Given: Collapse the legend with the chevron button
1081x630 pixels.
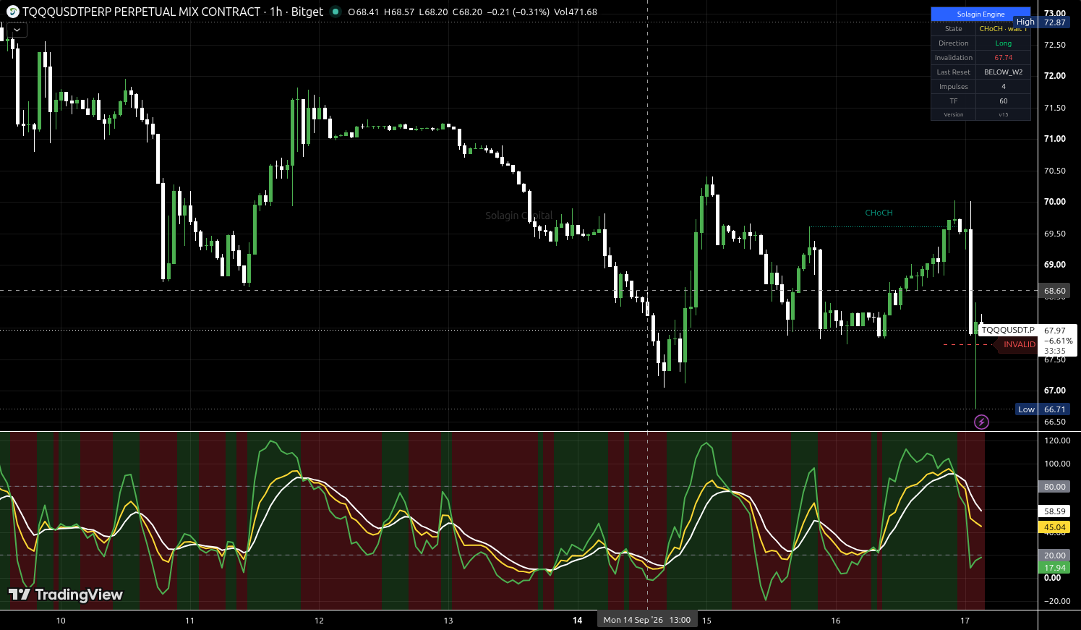Looking at the screenshot, I should point(17,30).
